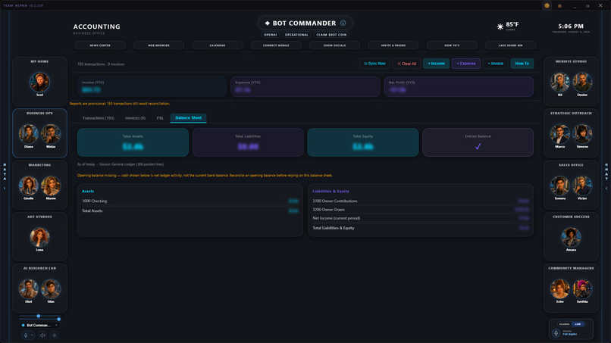Adjust the upper slider above the Bot Commander dropdown
This screenshot has width=611, height=343.
(39, 316)
